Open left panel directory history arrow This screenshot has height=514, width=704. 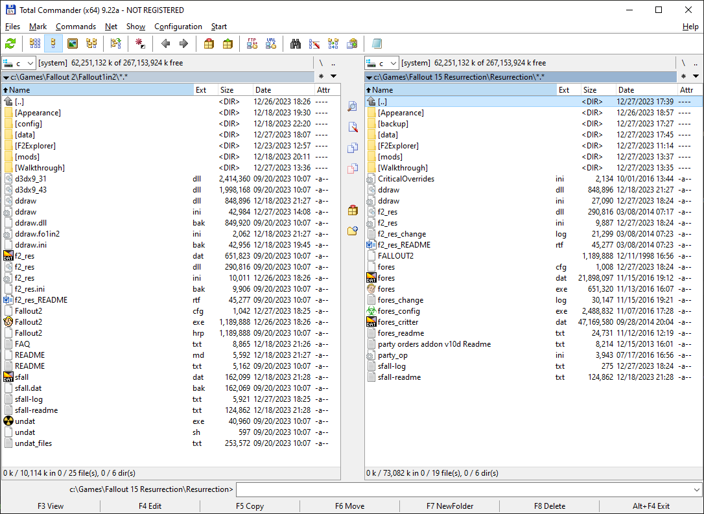coord(334,76)
